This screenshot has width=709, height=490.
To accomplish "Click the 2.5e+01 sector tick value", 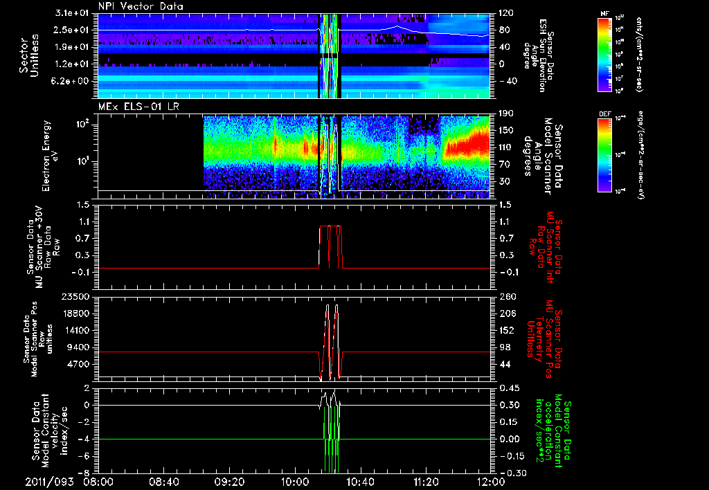I will (72, 30).
